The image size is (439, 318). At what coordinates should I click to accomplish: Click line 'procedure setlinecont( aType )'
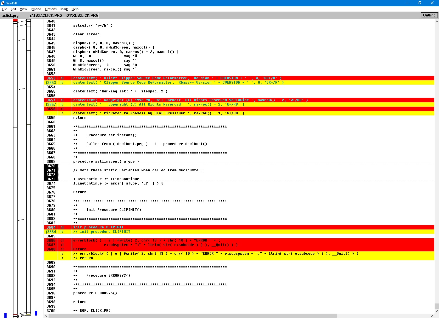(x=106, y=161)
